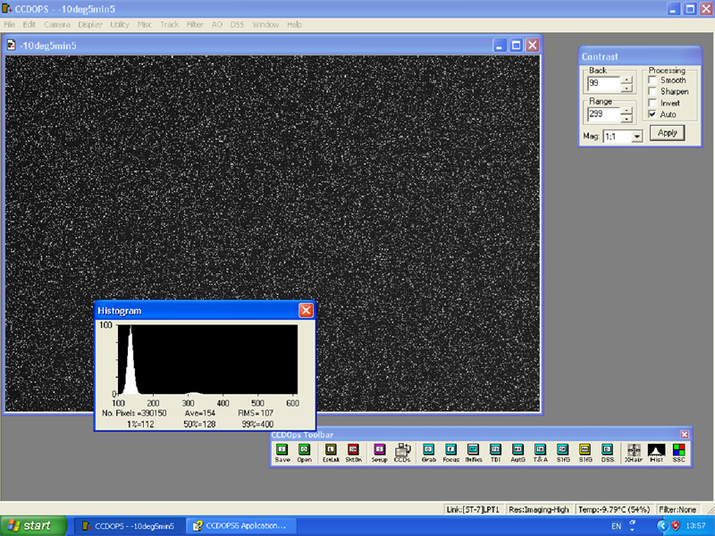Click the ShtDn shutdown icon

pos(353,451)
